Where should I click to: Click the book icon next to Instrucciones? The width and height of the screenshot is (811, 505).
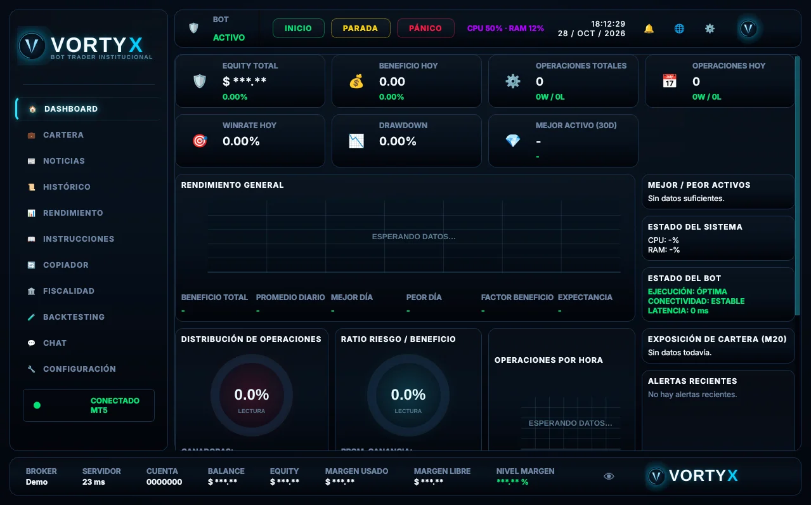31,239
